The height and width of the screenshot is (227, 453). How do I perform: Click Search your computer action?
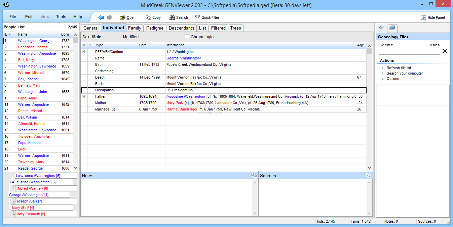coord(405,73)
